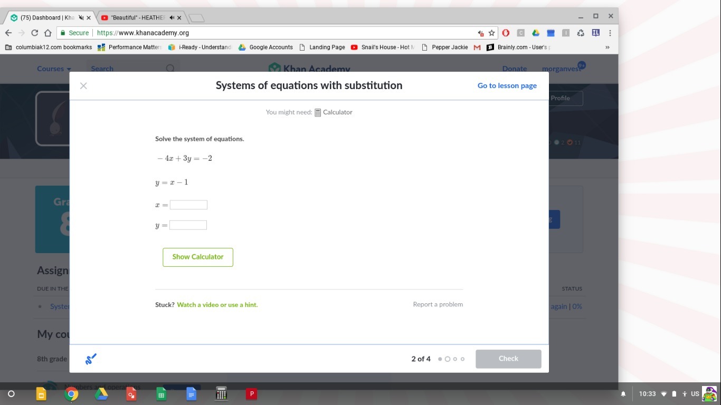This screenshot has height=405, width=721.
Task: Launch the Calculator app from the shelf
Action: point(222,394)
